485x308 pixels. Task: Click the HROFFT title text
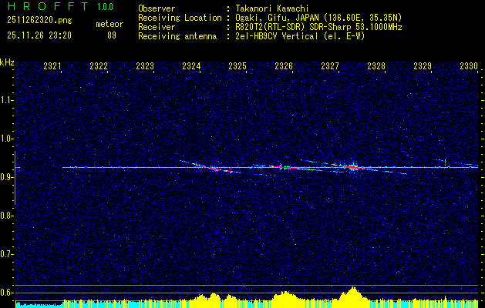(48, 6)
